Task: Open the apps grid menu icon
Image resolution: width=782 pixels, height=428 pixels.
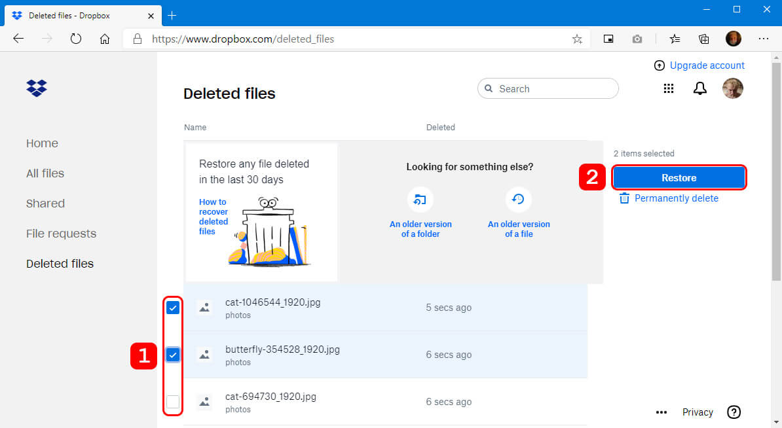Action: click(x=669, y=89)
